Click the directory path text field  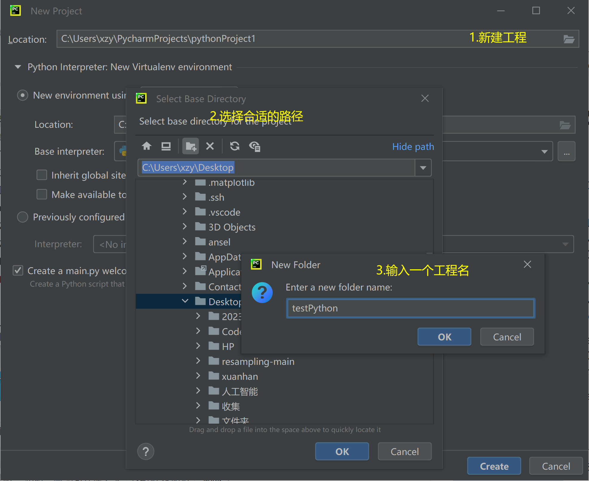click(276, 167)
